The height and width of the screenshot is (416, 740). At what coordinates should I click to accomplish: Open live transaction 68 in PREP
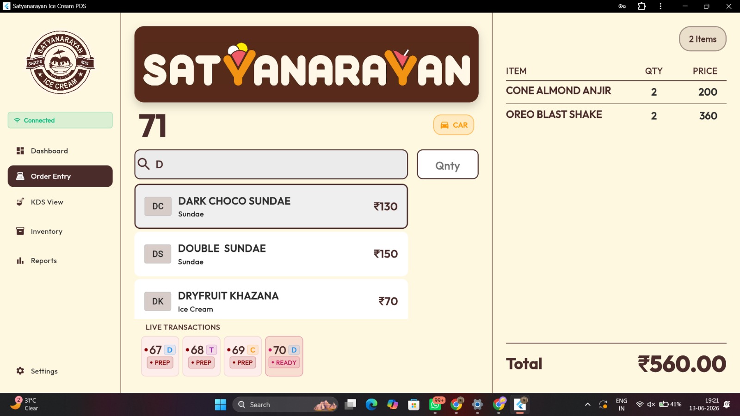click(x=201, y=356)
